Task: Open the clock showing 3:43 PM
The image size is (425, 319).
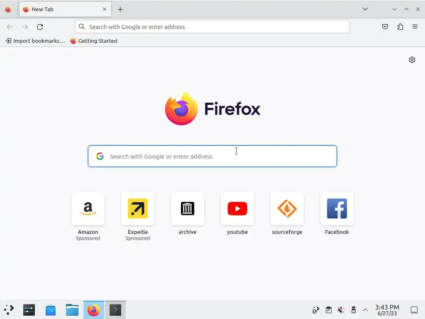Action: tap(387, 310)
